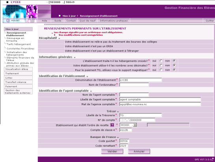Click the greyed field beside the établissement dropdown
Image resolution: width=215 pixels, height=162 pixels.
(x=168, y=125)
